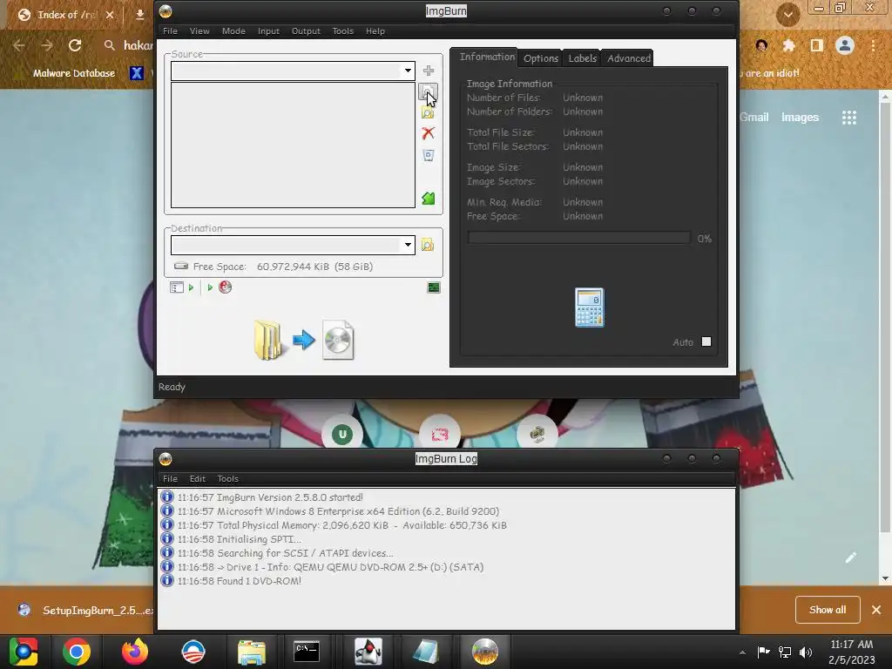
Task: Click the Google apps grid icon
Action: click(x=849, y=118)
